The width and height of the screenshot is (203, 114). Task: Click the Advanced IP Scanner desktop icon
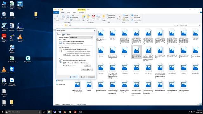4,27
